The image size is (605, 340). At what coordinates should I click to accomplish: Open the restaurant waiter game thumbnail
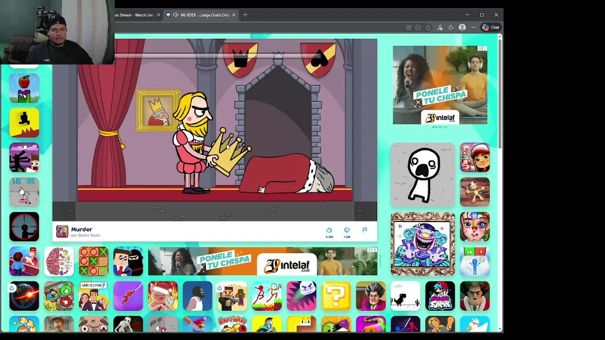24,261
